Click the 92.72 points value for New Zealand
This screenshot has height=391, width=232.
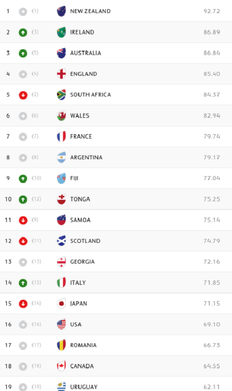pyautogui.click(x=212, y=11)
